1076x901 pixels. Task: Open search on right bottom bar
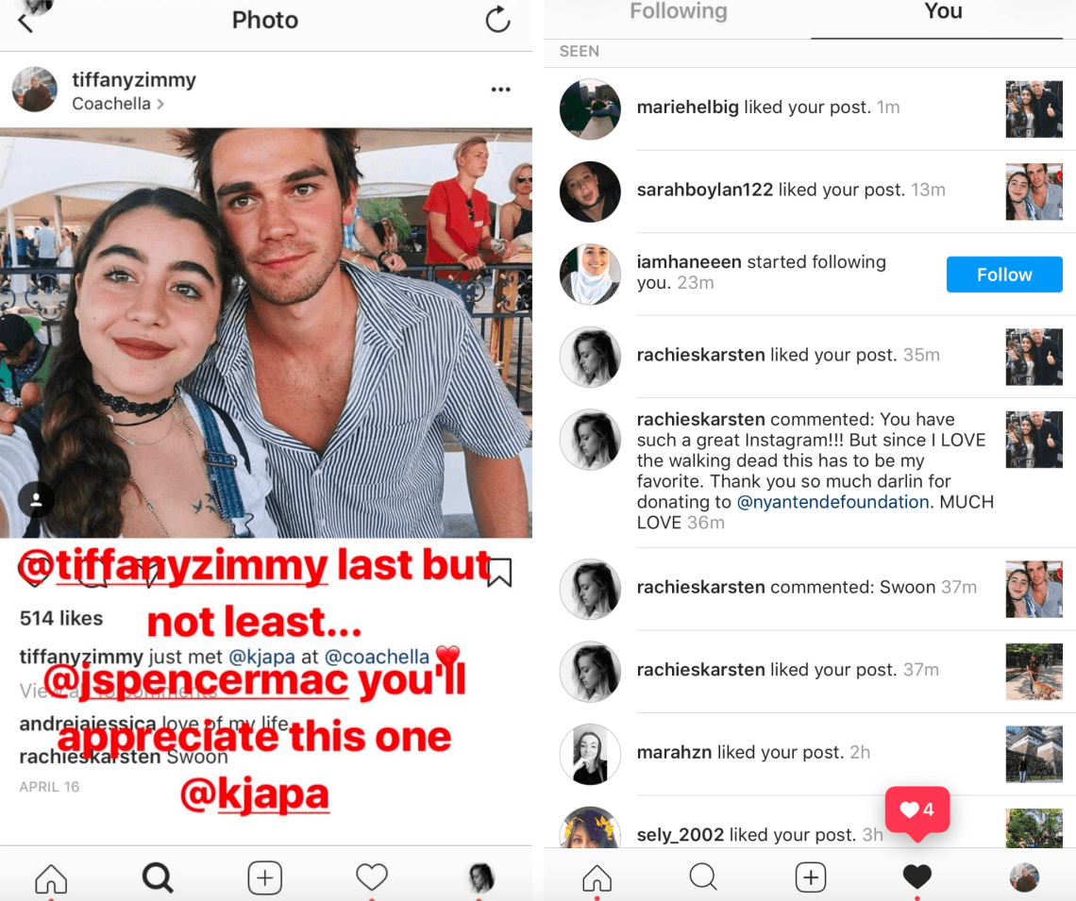(703, 877)
